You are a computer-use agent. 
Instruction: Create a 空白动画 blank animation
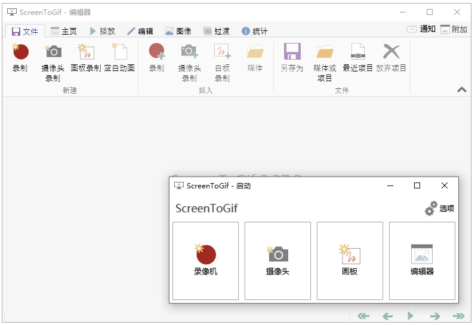point(119,52)
